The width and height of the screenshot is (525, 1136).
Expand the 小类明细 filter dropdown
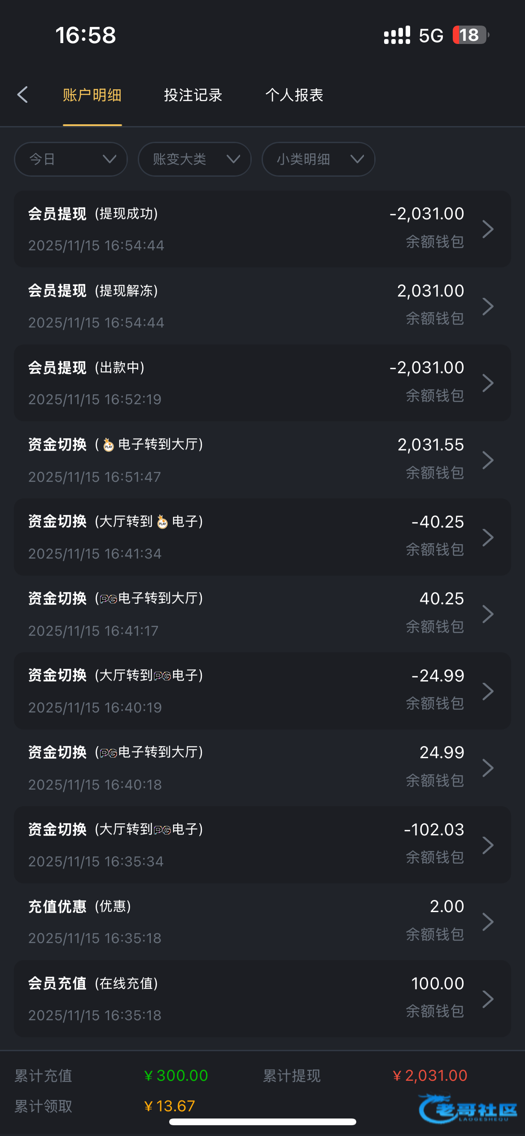pos(318,159)
